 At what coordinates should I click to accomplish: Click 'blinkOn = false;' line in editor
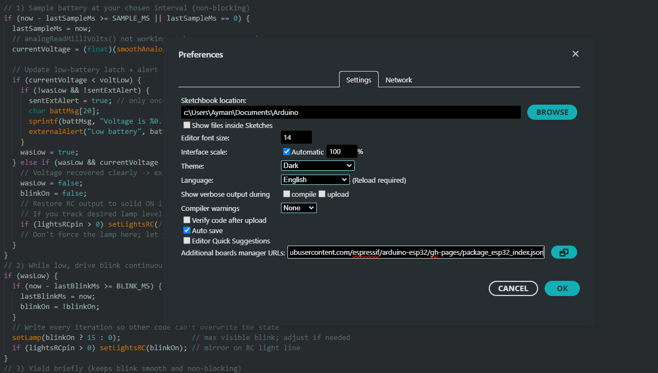pos(53,193)
